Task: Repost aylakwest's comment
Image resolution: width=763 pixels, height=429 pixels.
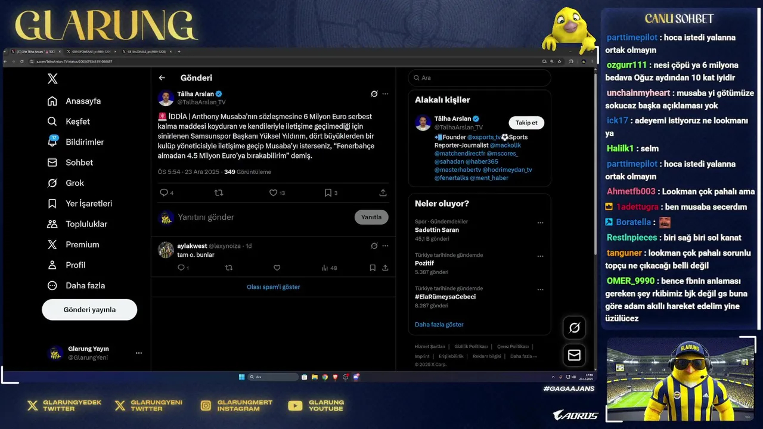Action: tap(229, 268)
